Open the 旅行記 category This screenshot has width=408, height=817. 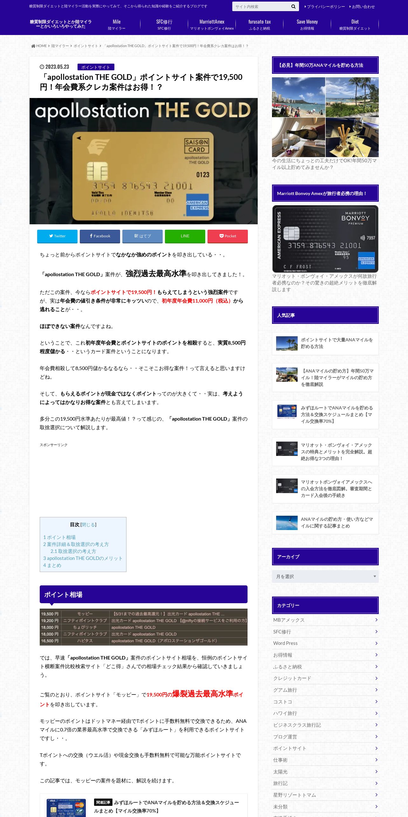(x=325, y=783)
